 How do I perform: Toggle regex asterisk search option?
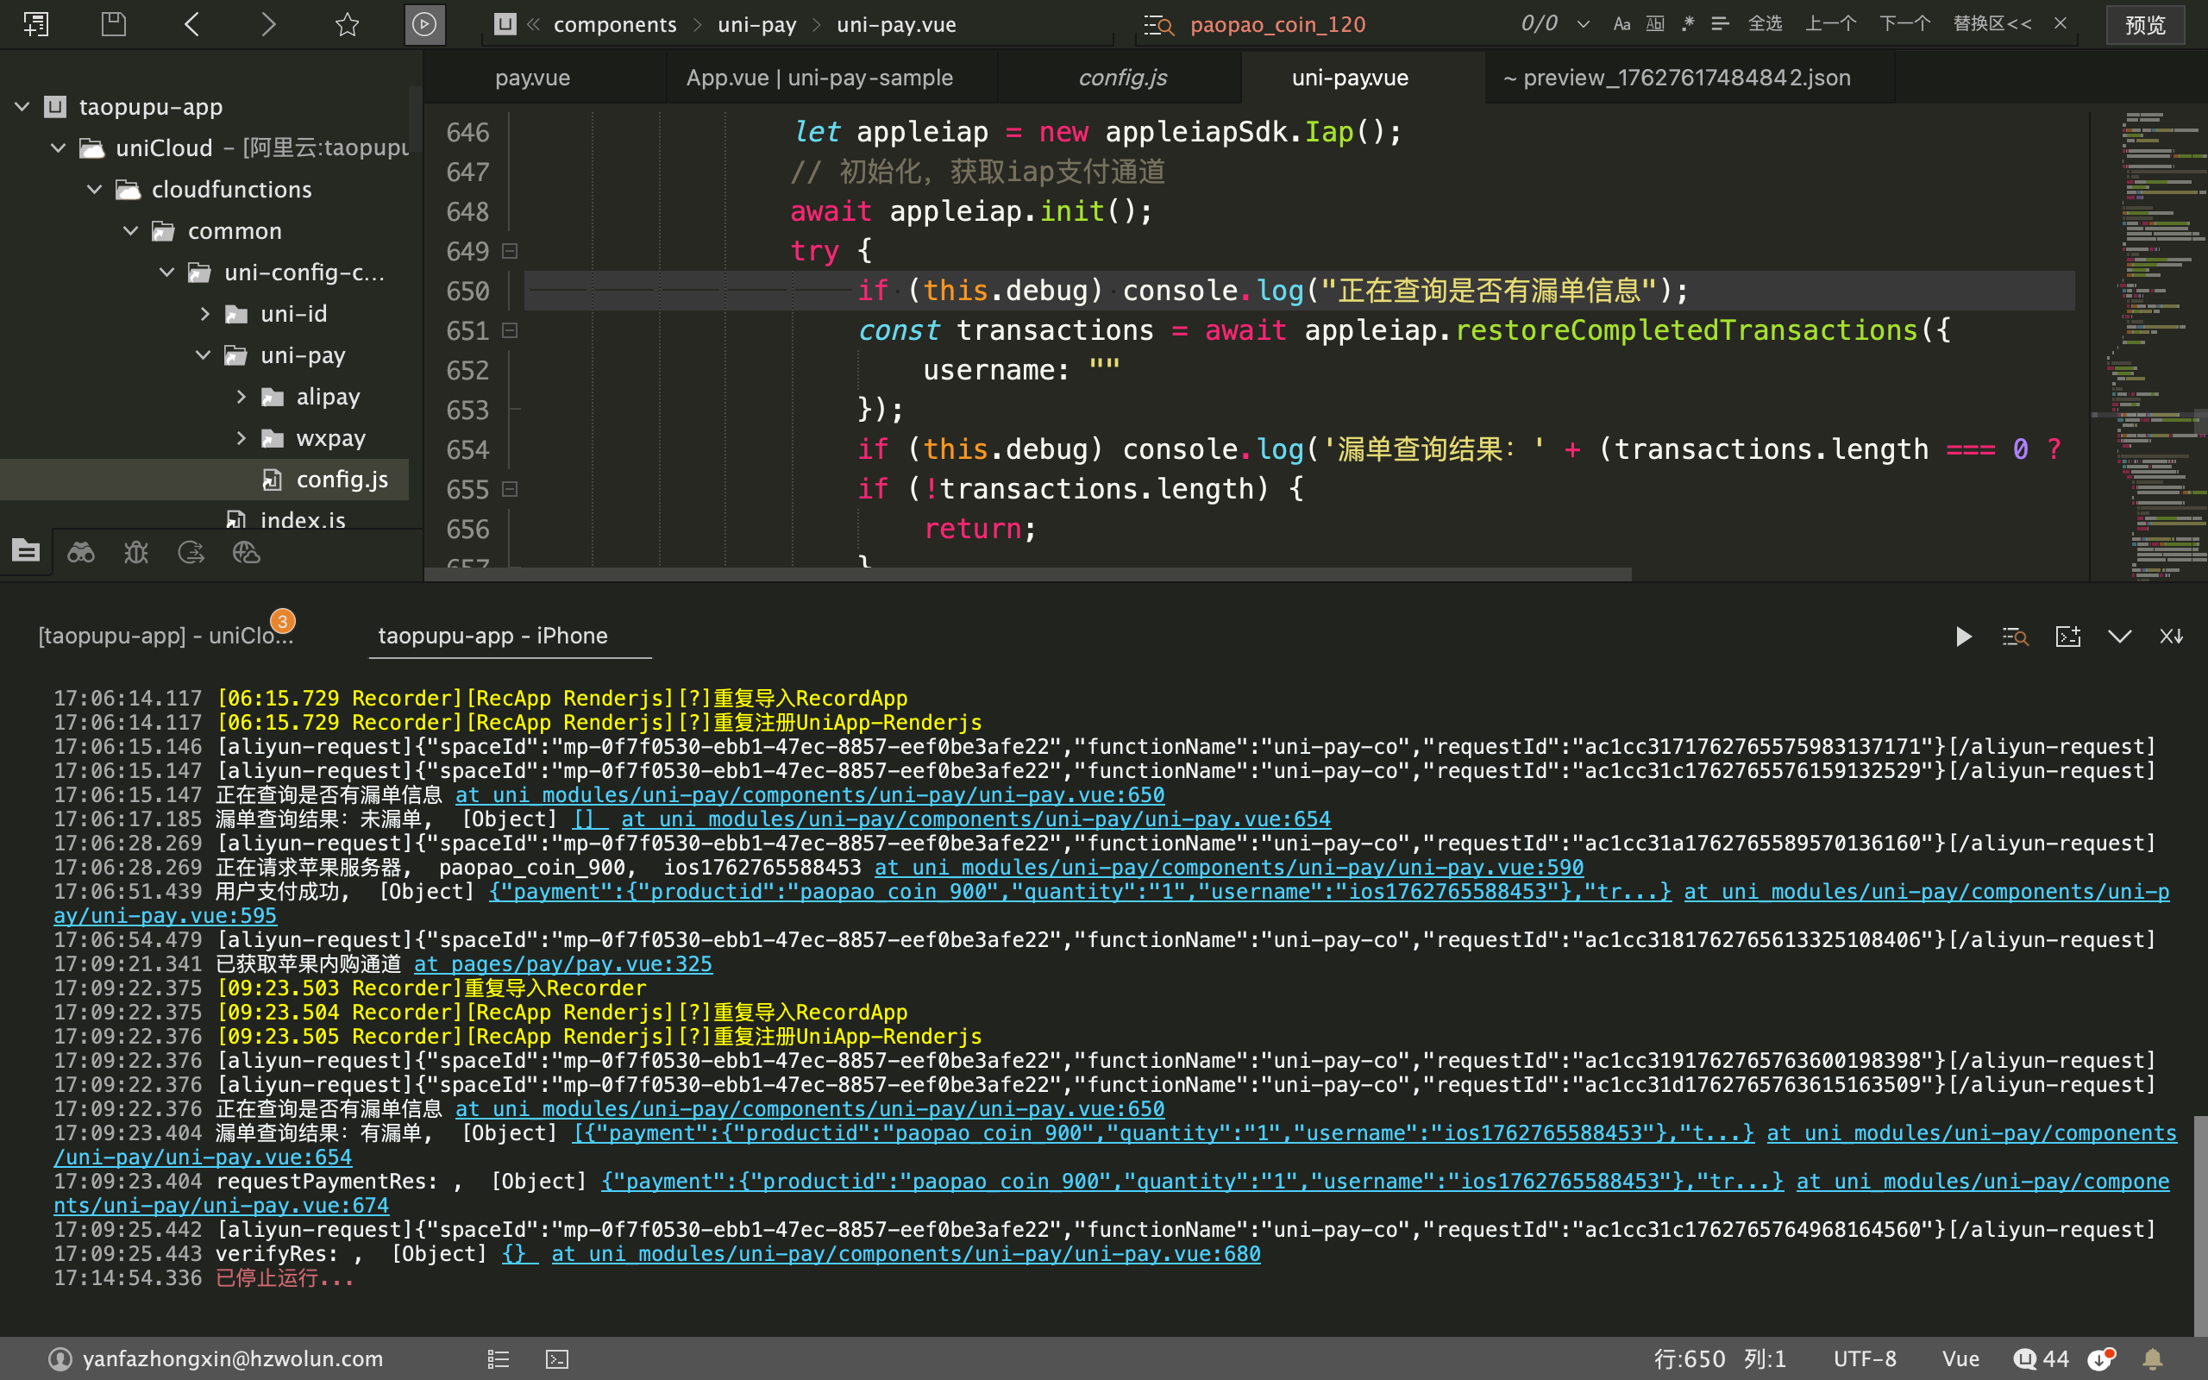point(1688,24)
